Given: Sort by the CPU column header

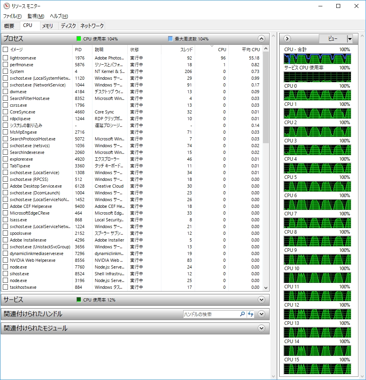Looking at the screenshot, I should (x=212, y=50).
